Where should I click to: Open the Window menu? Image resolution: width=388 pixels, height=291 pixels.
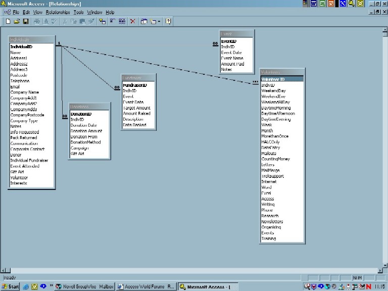tap(94, 12)
